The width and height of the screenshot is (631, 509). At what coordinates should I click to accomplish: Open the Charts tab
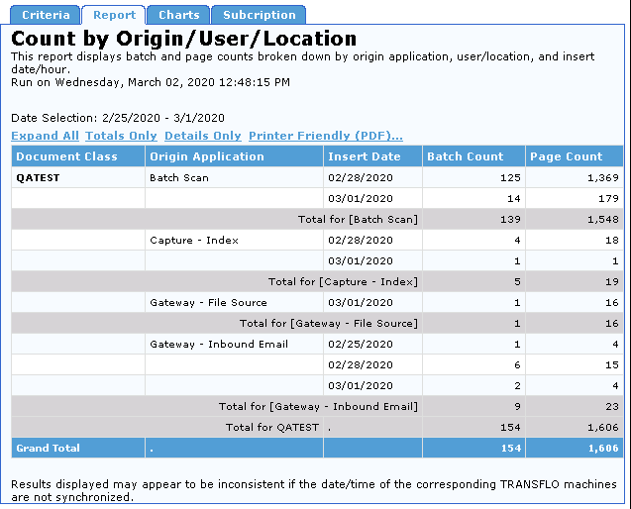[179, 15]
